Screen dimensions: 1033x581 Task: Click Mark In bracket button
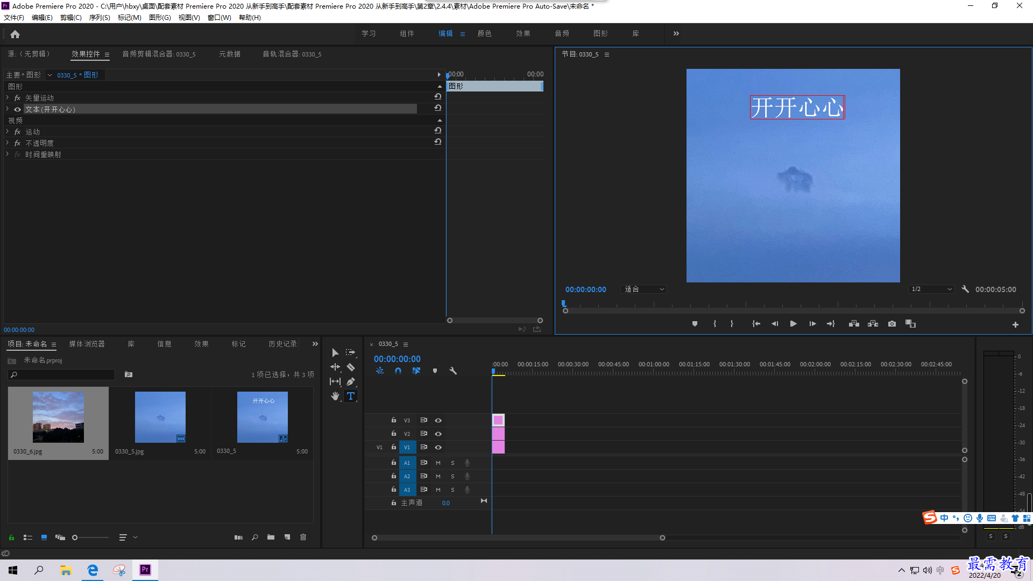pyautogui.click(x=714, y=324)
